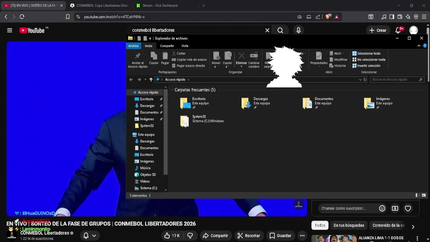Click Cortar in the Explorer ribbon
The height and width of the screenshot is (242, 430).
click(x=179, y=53)
